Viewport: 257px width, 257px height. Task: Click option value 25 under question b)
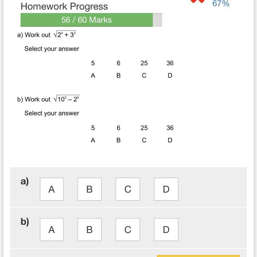click(144, 128)
